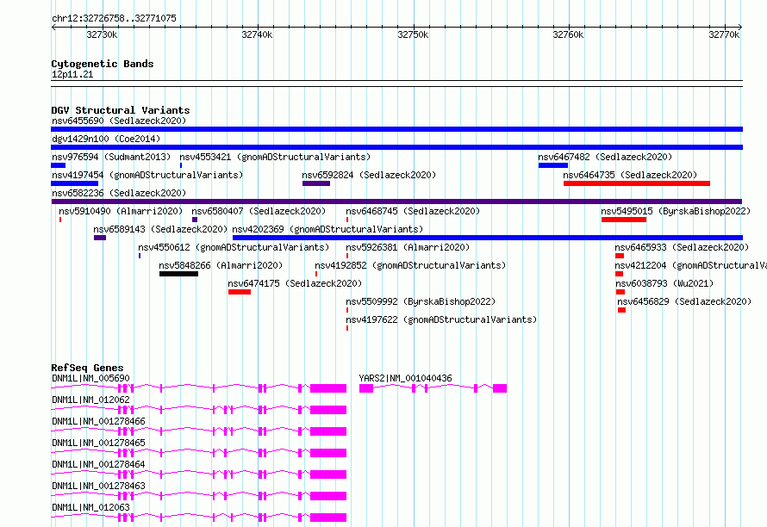Click the red nsv6464735 variant bar
Viewport: 767px width, 527px height.
point(636,183)
